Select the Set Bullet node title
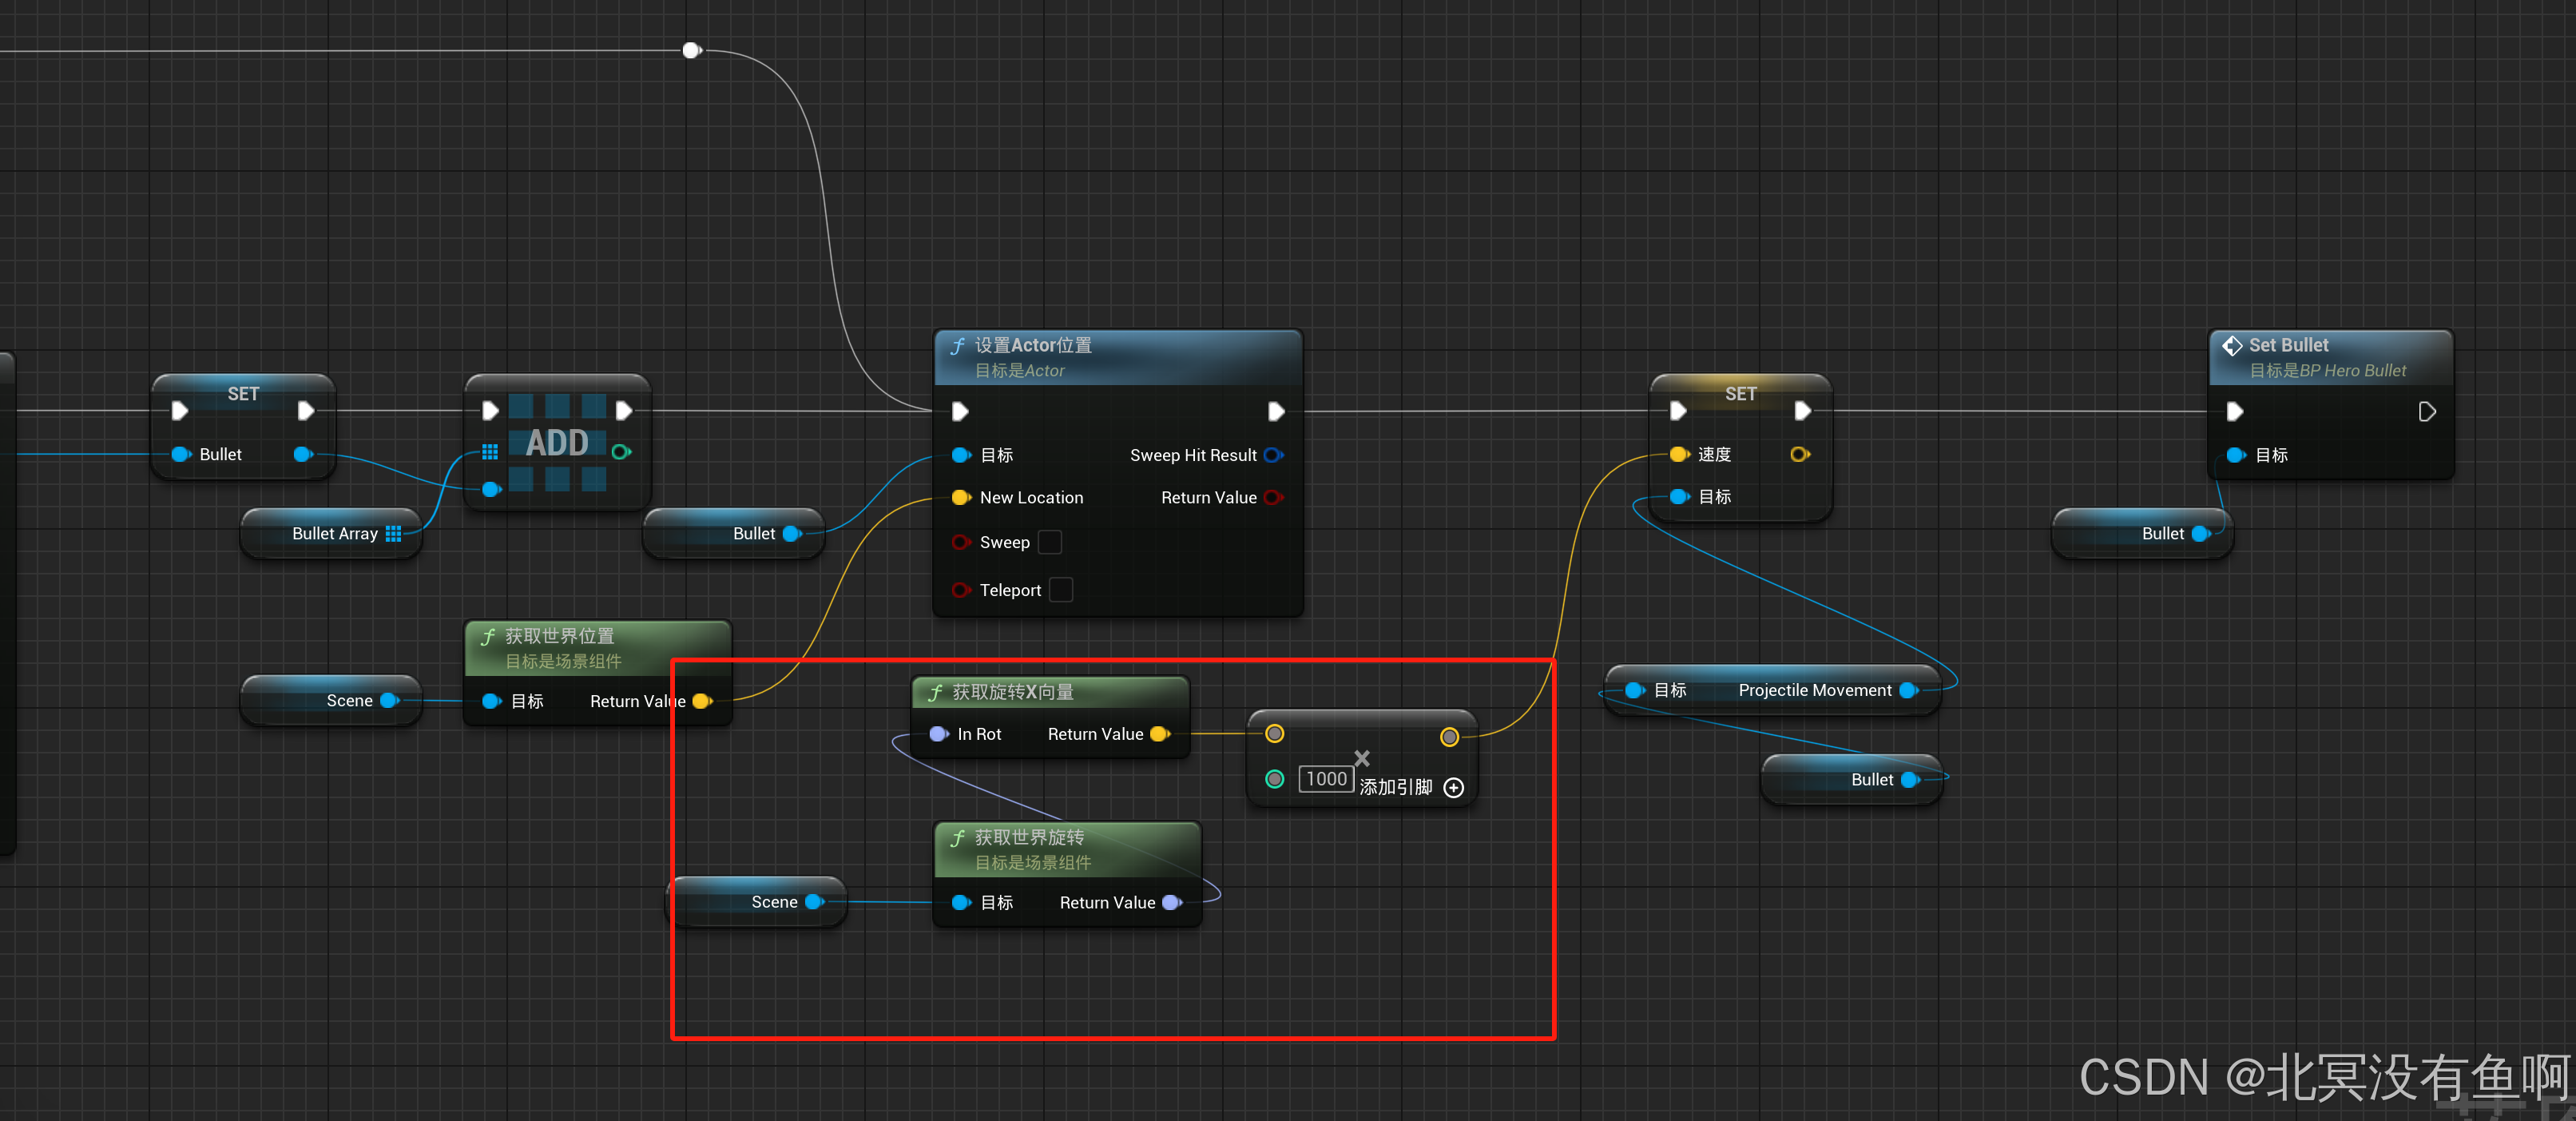 coord(2288,346)
